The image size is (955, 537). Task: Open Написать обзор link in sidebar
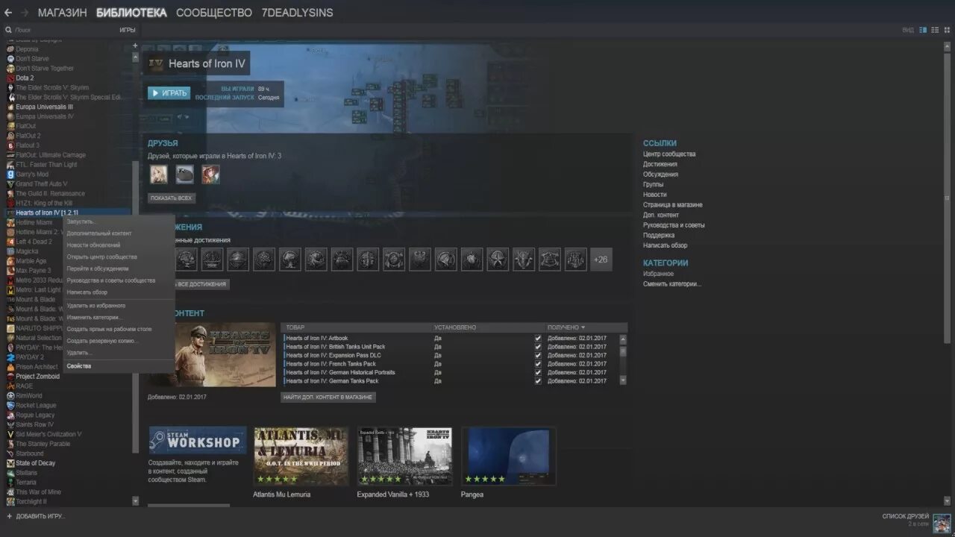click(x=666, y=245)
